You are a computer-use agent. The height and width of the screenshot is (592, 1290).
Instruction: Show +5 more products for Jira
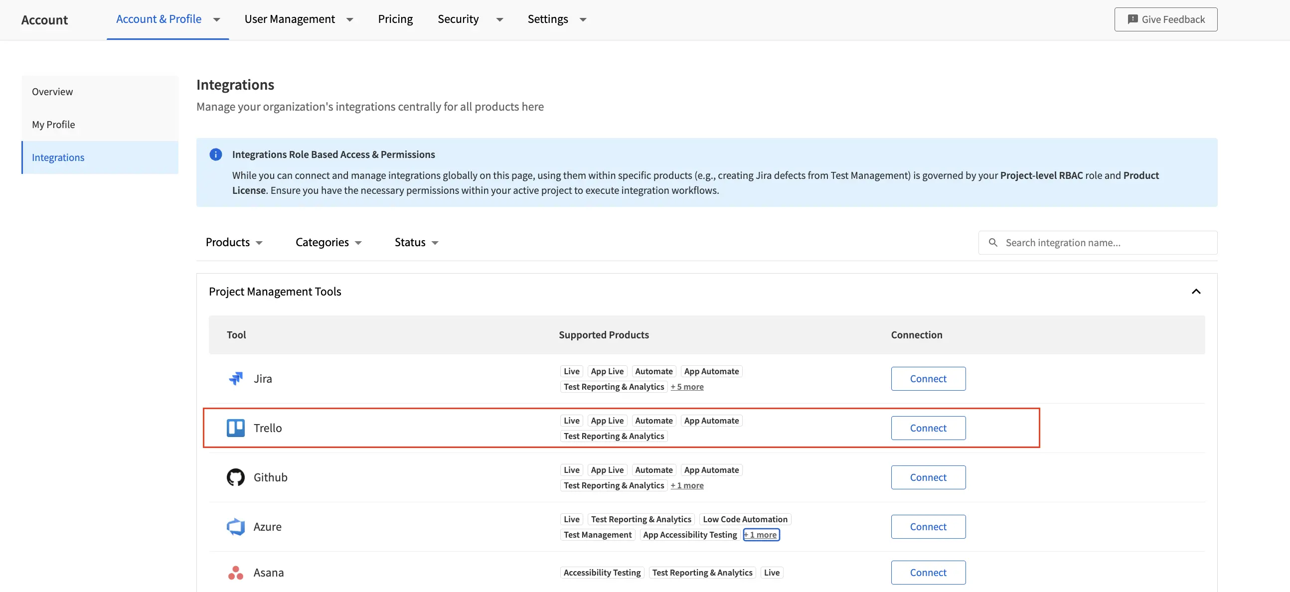[x=686, y=387]
